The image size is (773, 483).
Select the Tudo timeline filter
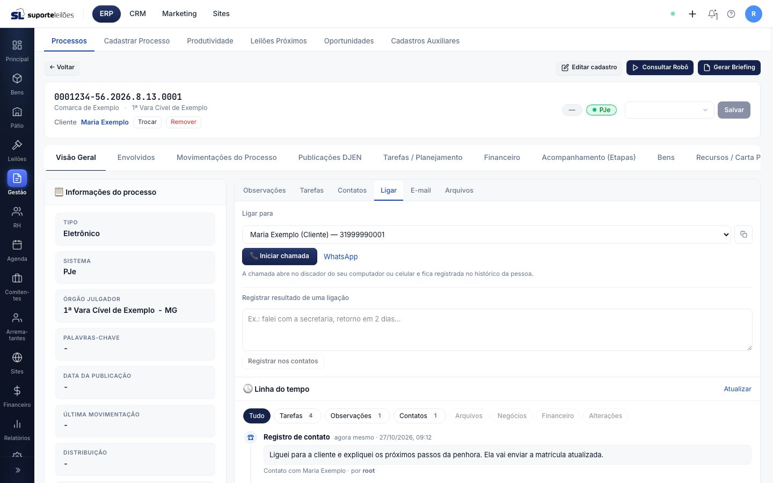click(x=257, y=416)
